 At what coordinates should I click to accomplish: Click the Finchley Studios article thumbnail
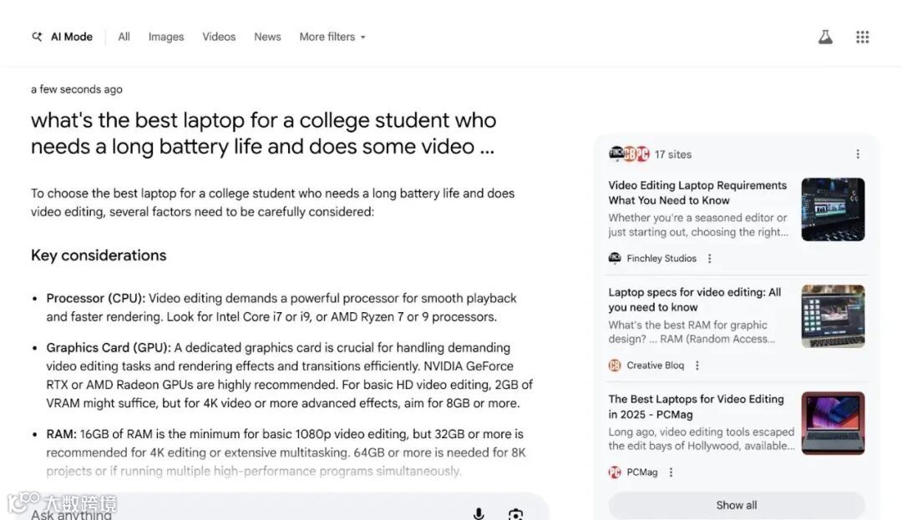click(x=833, y=210)
